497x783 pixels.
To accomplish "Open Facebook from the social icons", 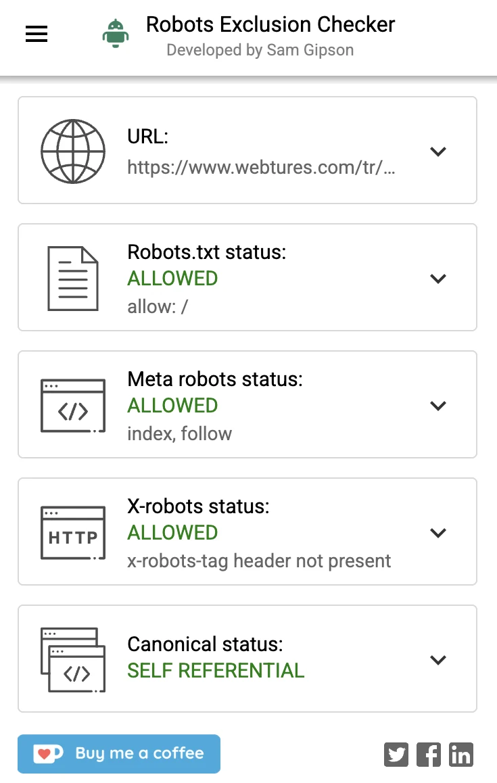I will (429, 754).
